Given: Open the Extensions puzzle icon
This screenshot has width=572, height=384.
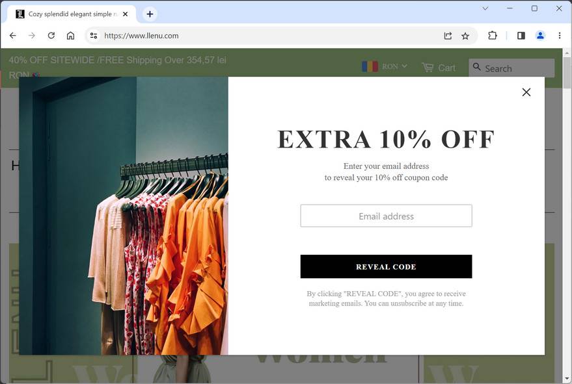Looking at the screenshot, I should [493, 36].
